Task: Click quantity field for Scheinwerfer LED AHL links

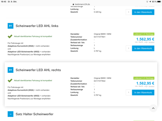Action: tap(129, 48)
